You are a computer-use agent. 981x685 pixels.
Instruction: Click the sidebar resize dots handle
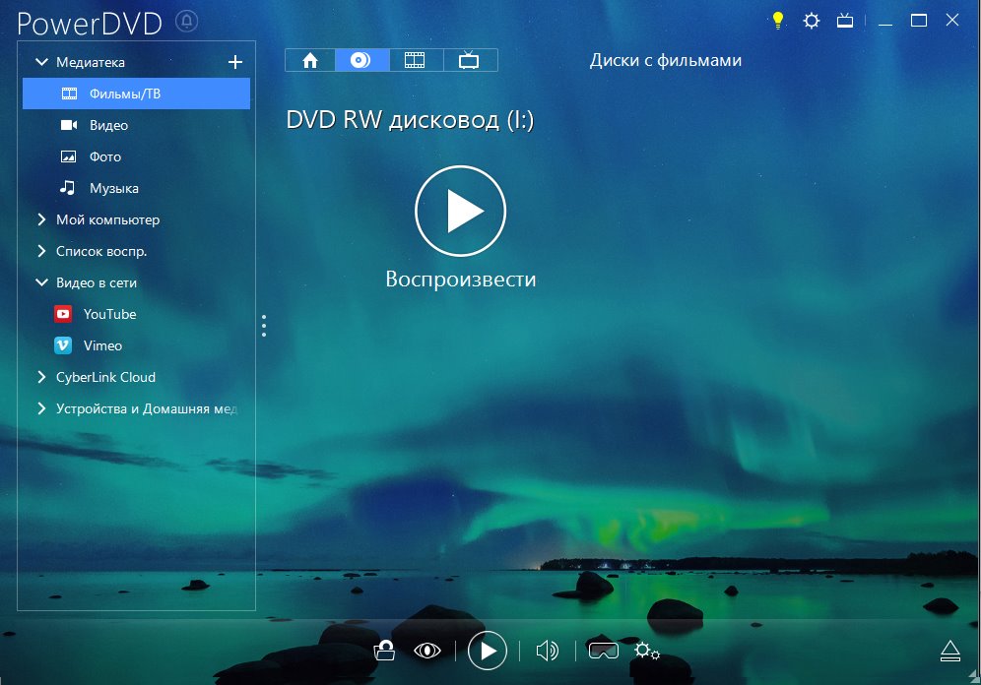pos(264,326)
